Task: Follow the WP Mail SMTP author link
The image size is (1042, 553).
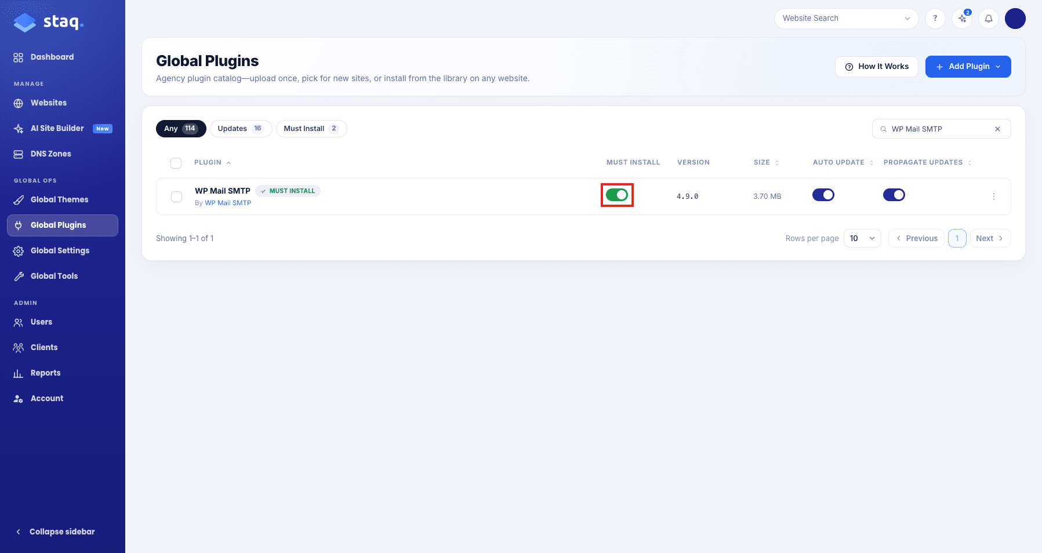Action: tap(228, 203)
